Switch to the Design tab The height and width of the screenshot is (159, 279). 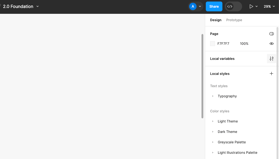coord(216,20)
